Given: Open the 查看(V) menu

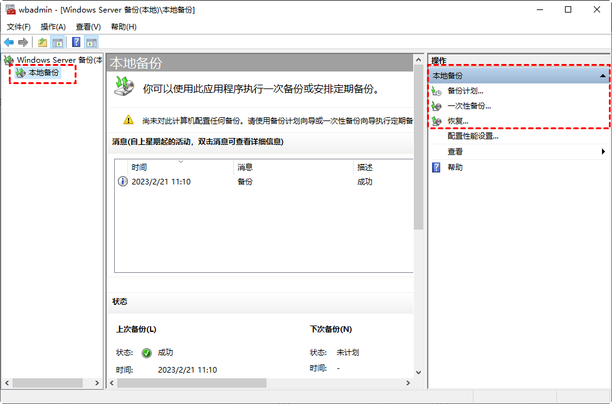Looking at the screenshot, I should tap(88, 27).
